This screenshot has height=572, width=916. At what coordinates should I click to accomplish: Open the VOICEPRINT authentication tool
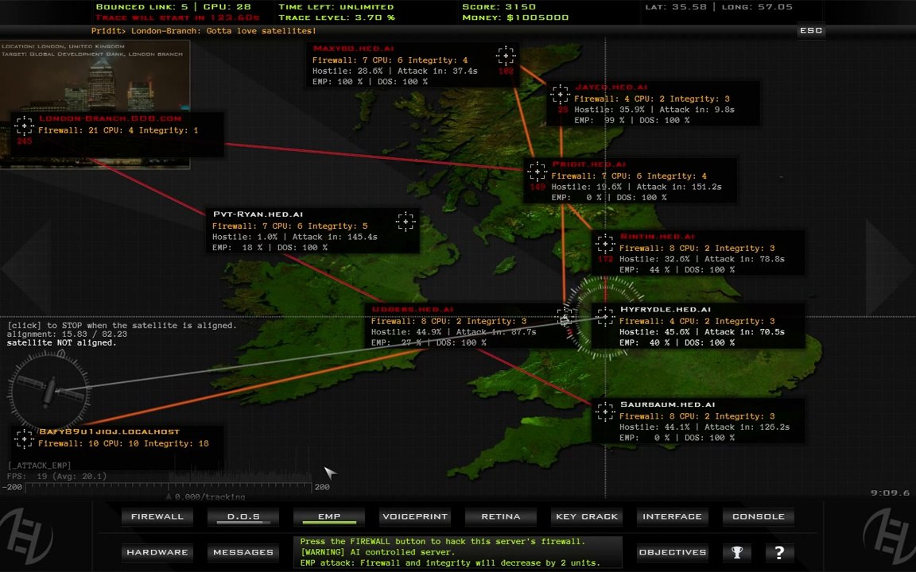[x=415, y=516]
